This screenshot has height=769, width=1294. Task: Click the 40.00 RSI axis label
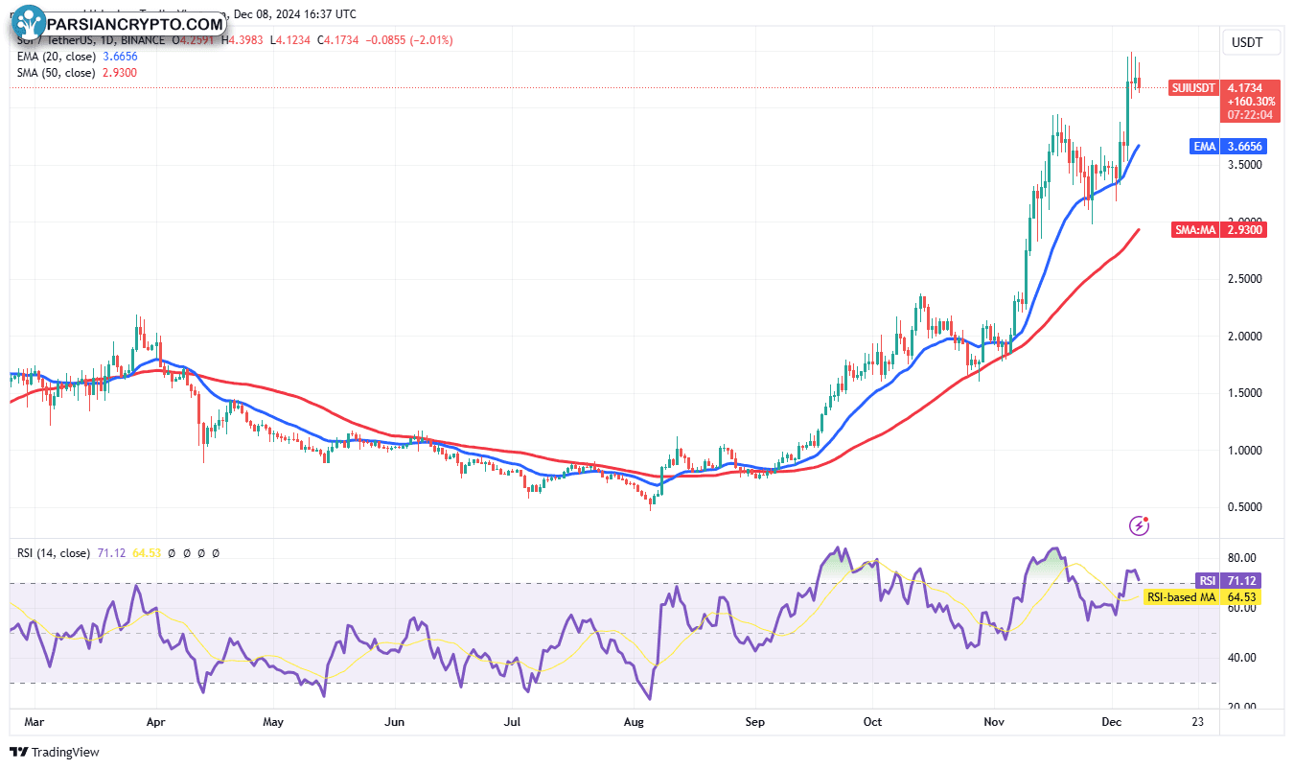point(1242,658)
